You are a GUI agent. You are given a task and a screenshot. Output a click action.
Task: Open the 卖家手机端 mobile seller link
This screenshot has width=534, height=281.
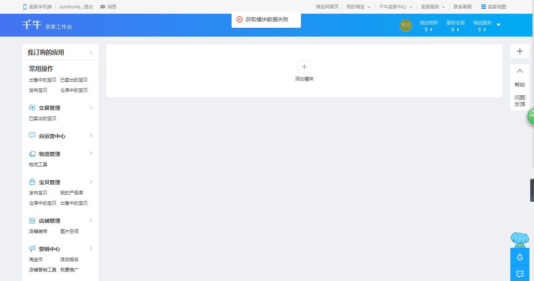[37, 7]
